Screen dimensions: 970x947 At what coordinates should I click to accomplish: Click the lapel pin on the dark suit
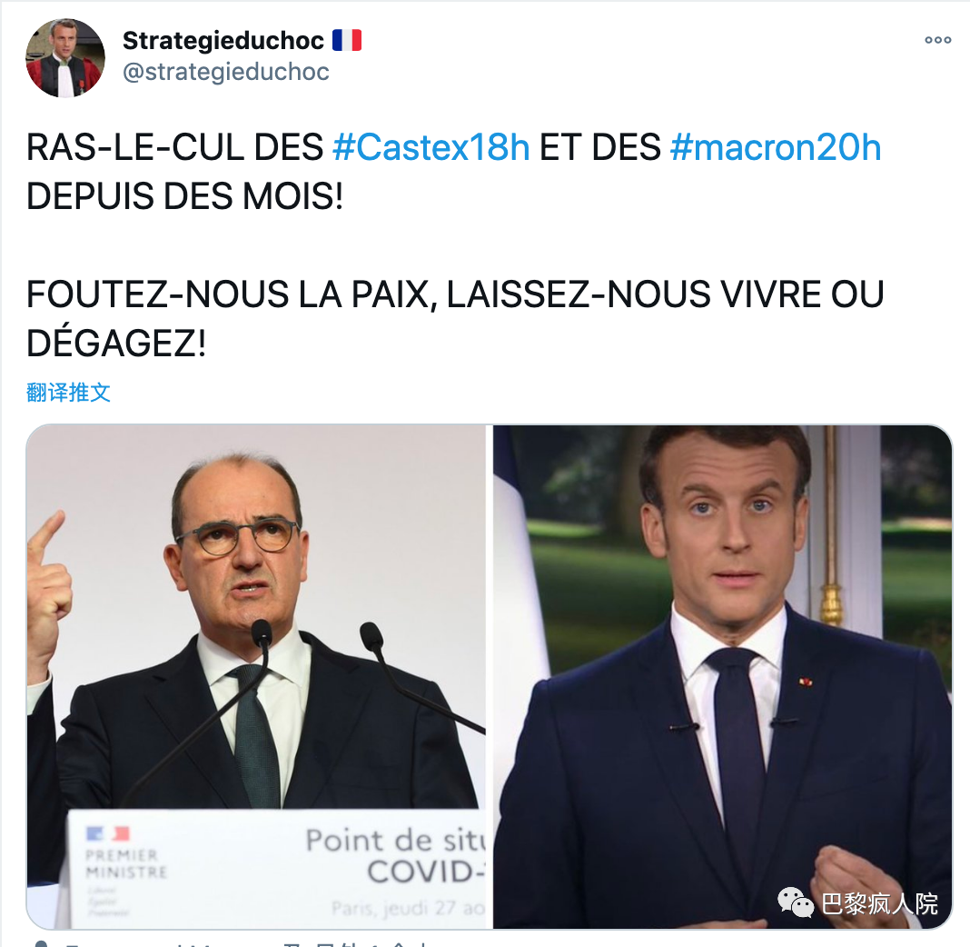click(805, 683)
